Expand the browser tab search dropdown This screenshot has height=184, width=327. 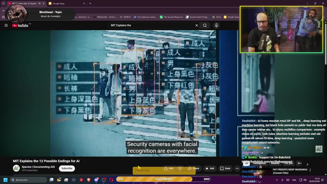pos(3,4)
